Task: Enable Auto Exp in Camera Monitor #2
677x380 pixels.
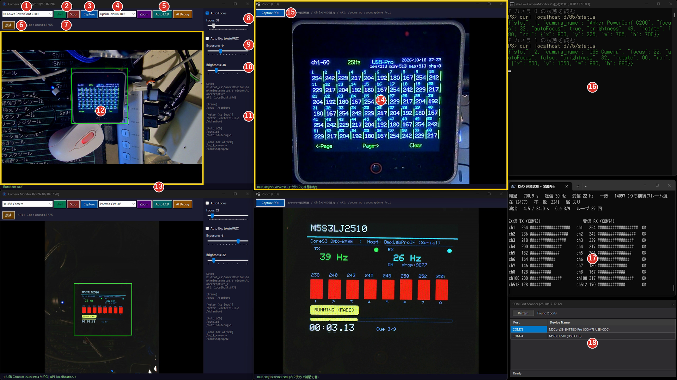Action: tap(207, 228)
